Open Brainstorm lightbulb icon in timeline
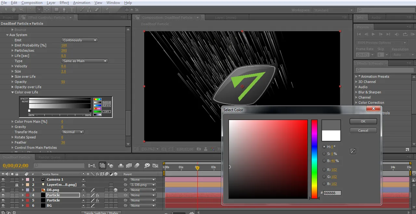The width and height of the screenshot is (416, 214). (x=147, y=166)
